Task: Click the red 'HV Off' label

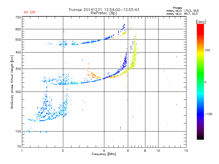Action: (30, 12)
